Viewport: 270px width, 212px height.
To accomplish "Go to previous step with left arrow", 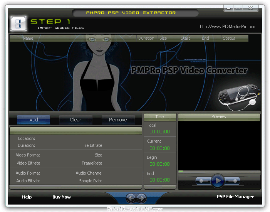I will click(x=131, y=198).
